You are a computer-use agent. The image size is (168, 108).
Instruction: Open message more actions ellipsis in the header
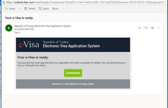point(159,28)
